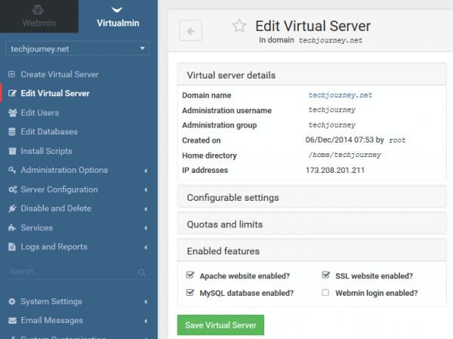Screen dimensions: 453x339
Task: Click the Create Virtual Server plus icon
Action: click(11, 74)
